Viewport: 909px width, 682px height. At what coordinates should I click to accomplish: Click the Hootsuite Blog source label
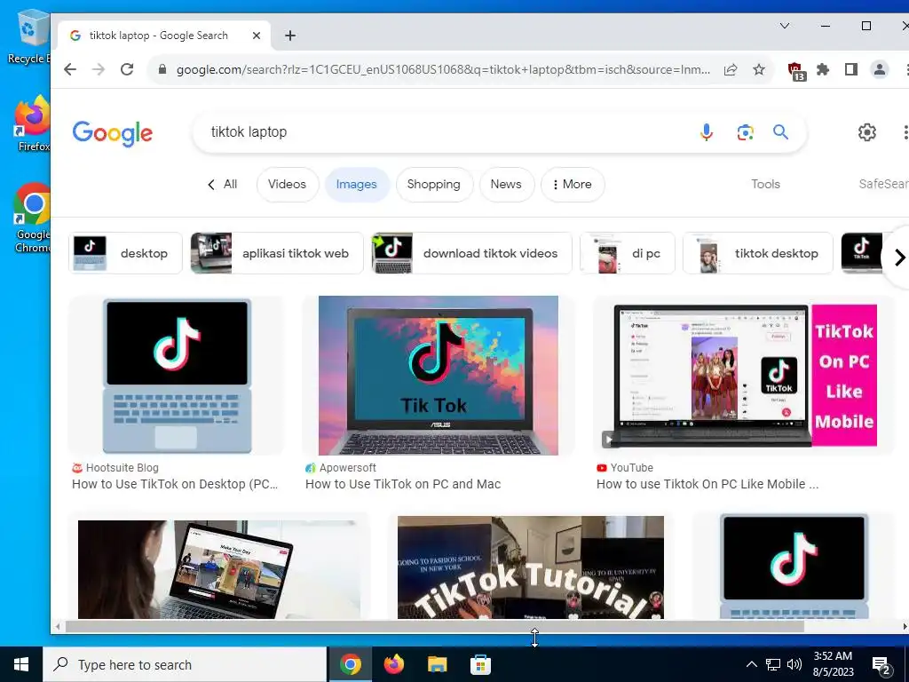point(115,468)
